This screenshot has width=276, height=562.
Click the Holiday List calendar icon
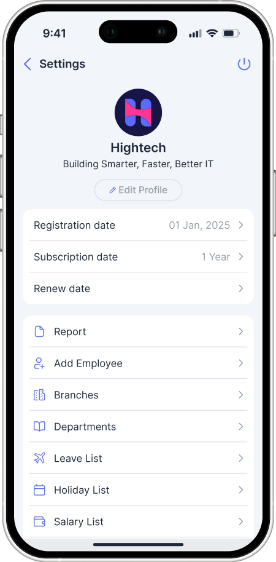click(39, 490)
